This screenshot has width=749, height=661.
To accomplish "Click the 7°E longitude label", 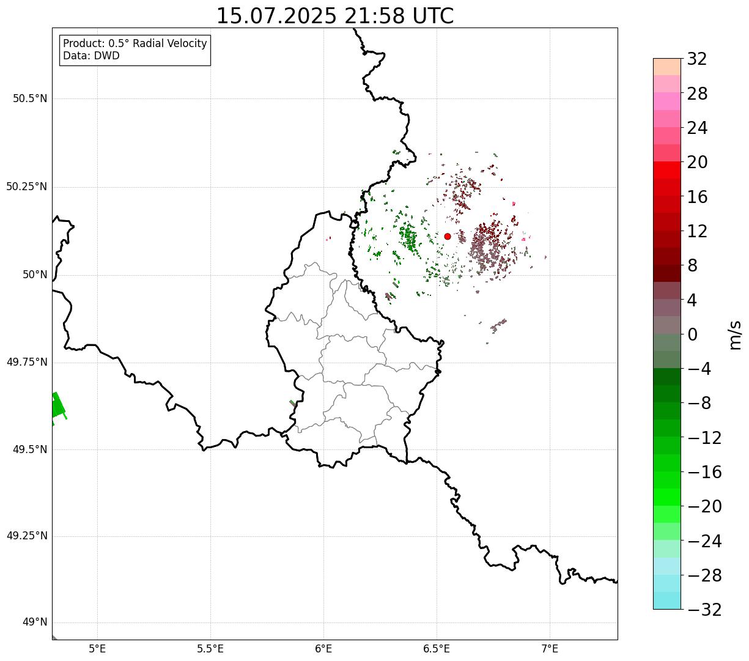I will (x=550, y=649).
